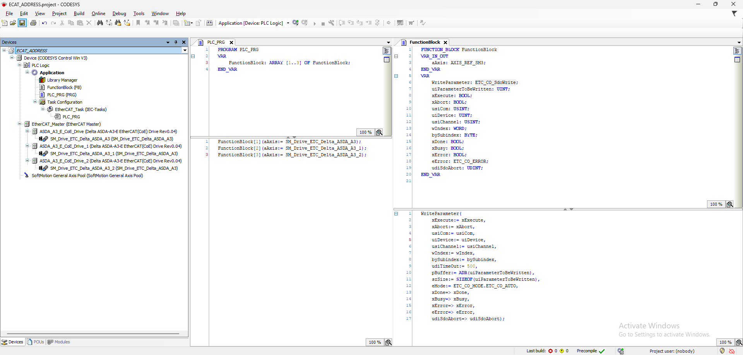
Task: Open the Build menu
Action: (79, 14)
